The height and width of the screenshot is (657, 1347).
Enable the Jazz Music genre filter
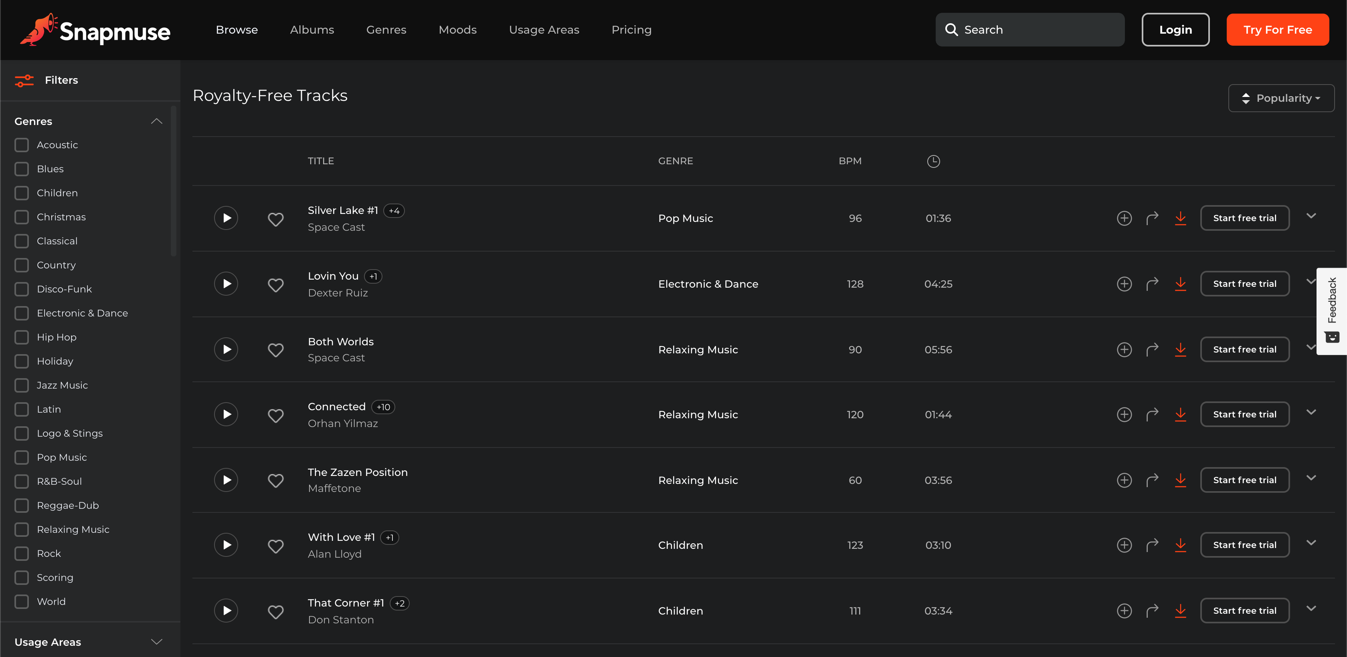tap(21, 385)
